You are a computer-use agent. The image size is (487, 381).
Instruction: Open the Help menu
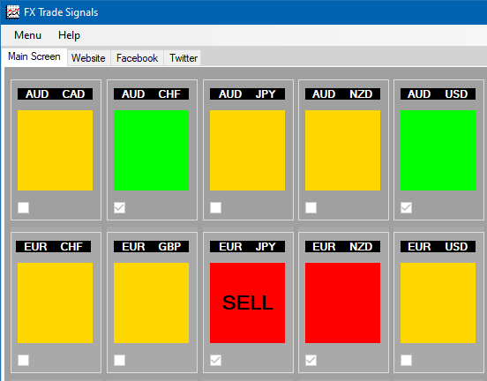tap(69, 35)
